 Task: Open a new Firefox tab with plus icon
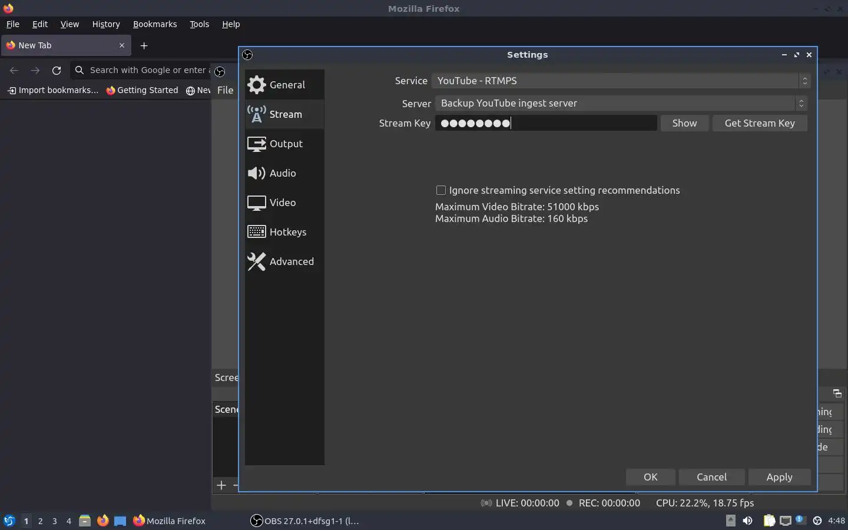coord(144,45)
